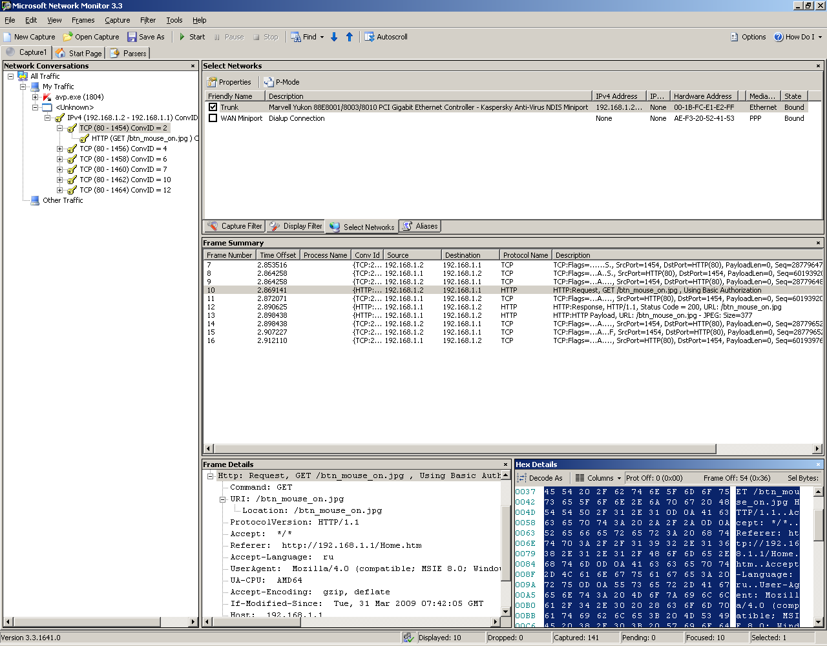Open the File menu
The height and width of the screenshot is (646, 827).
point(10,20)
